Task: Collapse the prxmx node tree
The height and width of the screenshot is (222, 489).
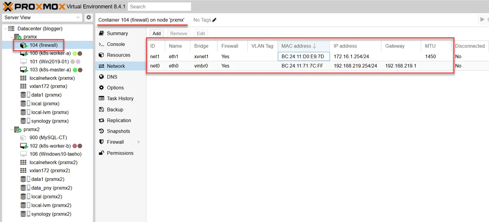Action: [x=12, y=37]
